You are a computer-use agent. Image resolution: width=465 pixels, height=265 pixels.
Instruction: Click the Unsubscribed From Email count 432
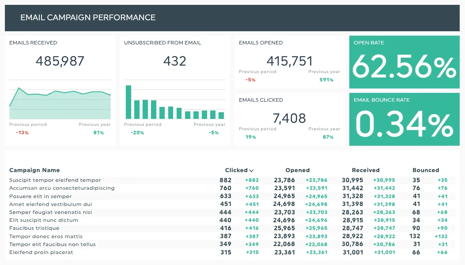click(174, 61)
